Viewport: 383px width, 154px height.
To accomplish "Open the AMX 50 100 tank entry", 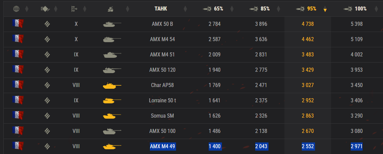I will tap(162, 131).
